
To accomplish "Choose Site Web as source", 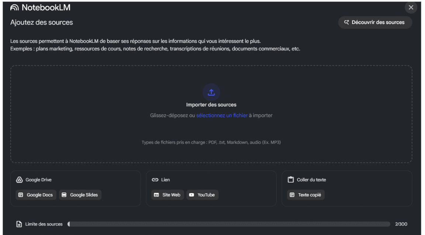I will click(x=167, y=195).
